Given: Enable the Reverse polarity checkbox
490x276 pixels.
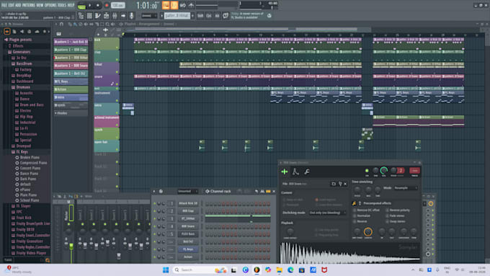Looking at the screenshot, I should 387,210.
